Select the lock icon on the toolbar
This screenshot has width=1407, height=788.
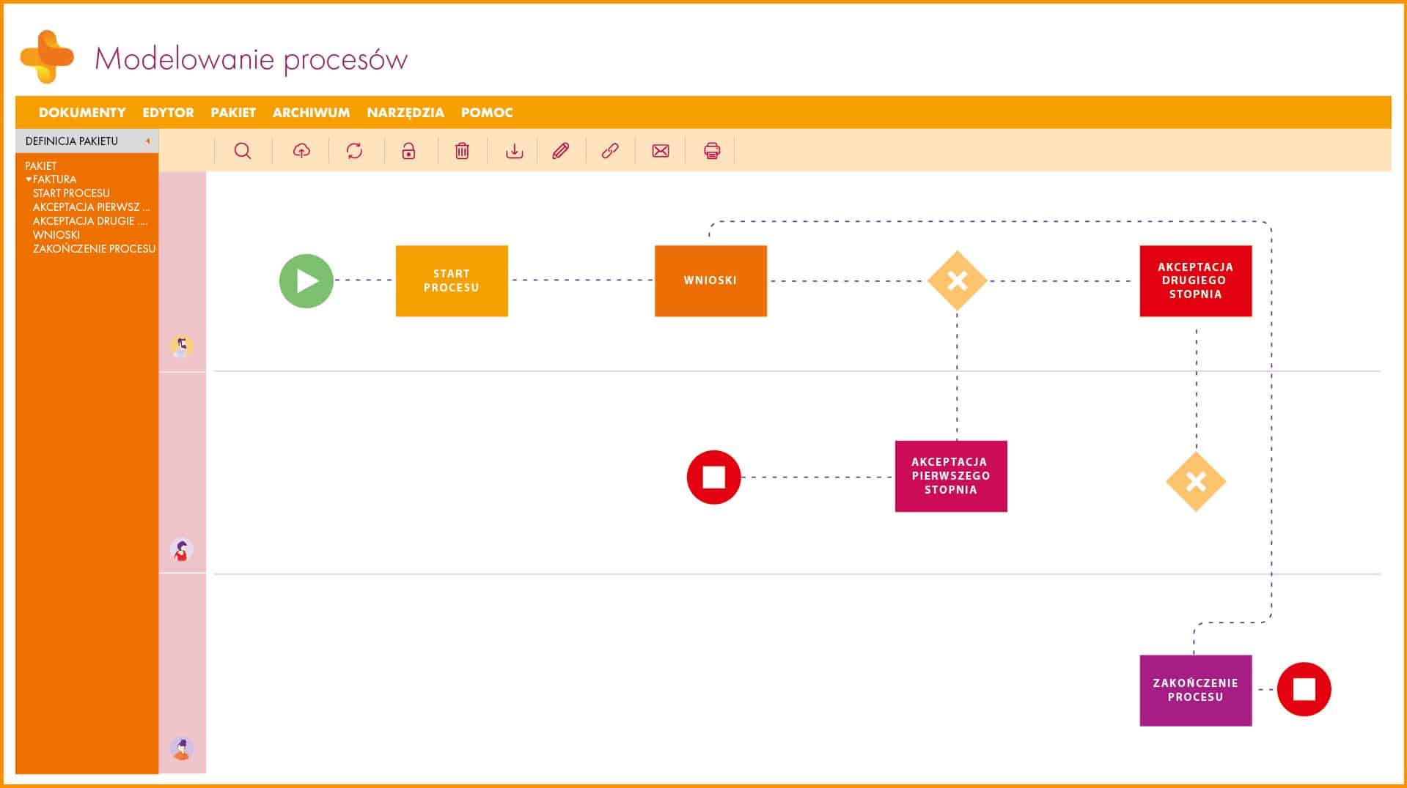point(408,150)
